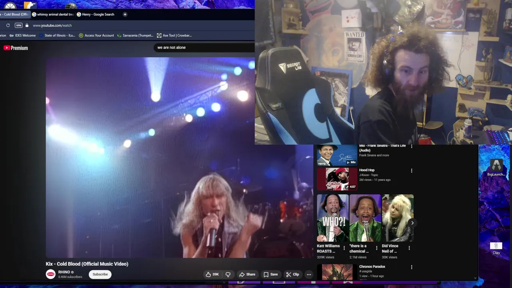Click the video player to pause
This screenshot has height=288, width=512.
click(179, 158)
